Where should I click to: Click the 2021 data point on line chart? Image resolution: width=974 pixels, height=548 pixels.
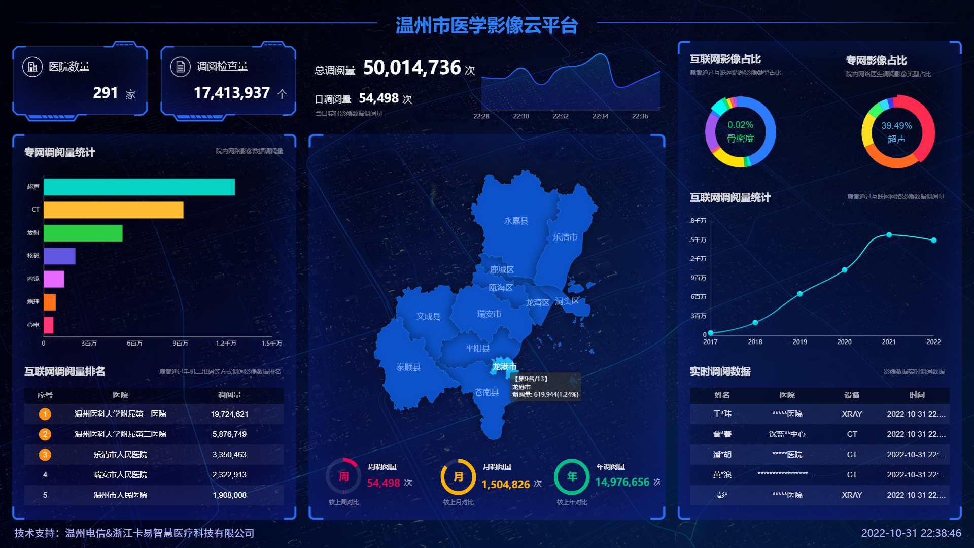point(889,235)
